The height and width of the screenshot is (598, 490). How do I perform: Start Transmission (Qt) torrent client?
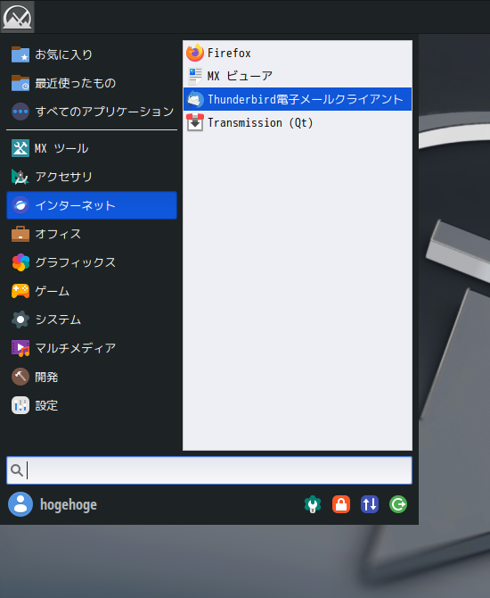(298, 122)
